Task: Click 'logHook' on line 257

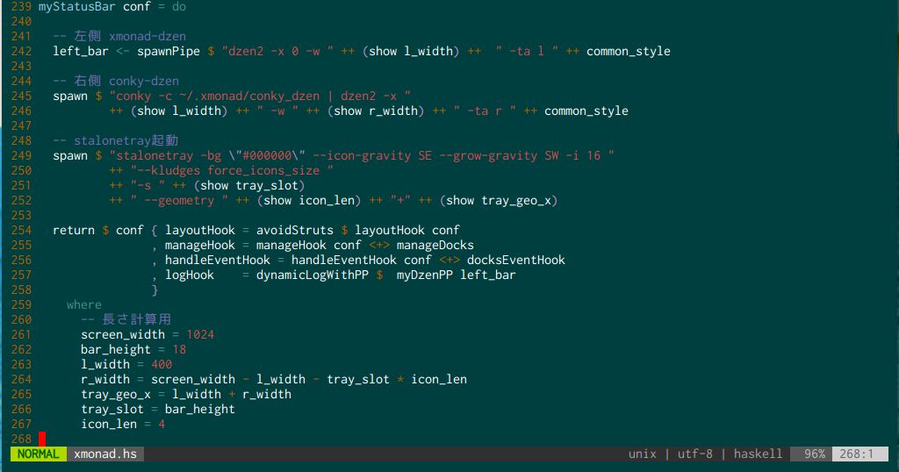Action: [x=190, y=275]
